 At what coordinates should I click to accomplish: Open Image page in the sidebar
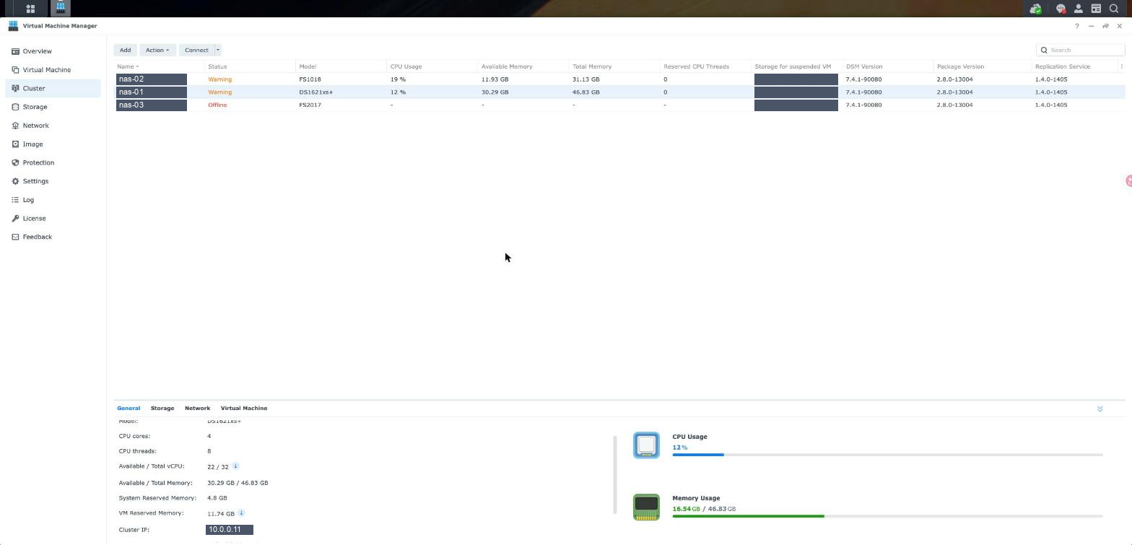(x=53, y=144)
